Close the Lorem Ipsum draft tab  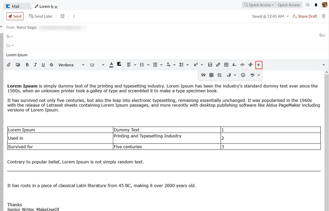click(56, 7)
